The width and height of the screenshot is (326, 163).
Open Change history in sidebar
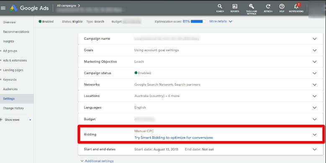click(13, 108)
